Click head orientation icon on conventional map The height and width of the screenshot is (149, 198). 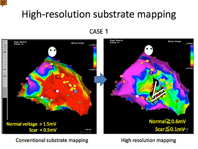[52, 52]
